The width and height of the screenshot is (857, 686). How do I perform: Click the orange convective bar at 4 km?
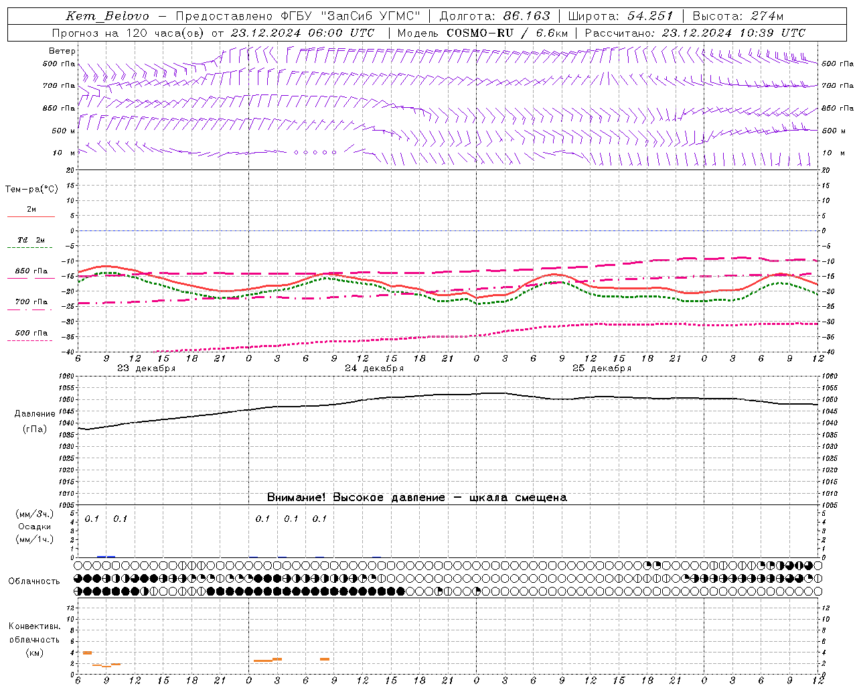(87, 653)
